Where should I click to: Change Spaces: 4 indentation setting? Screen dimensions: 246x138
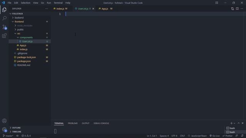point(164,136)
